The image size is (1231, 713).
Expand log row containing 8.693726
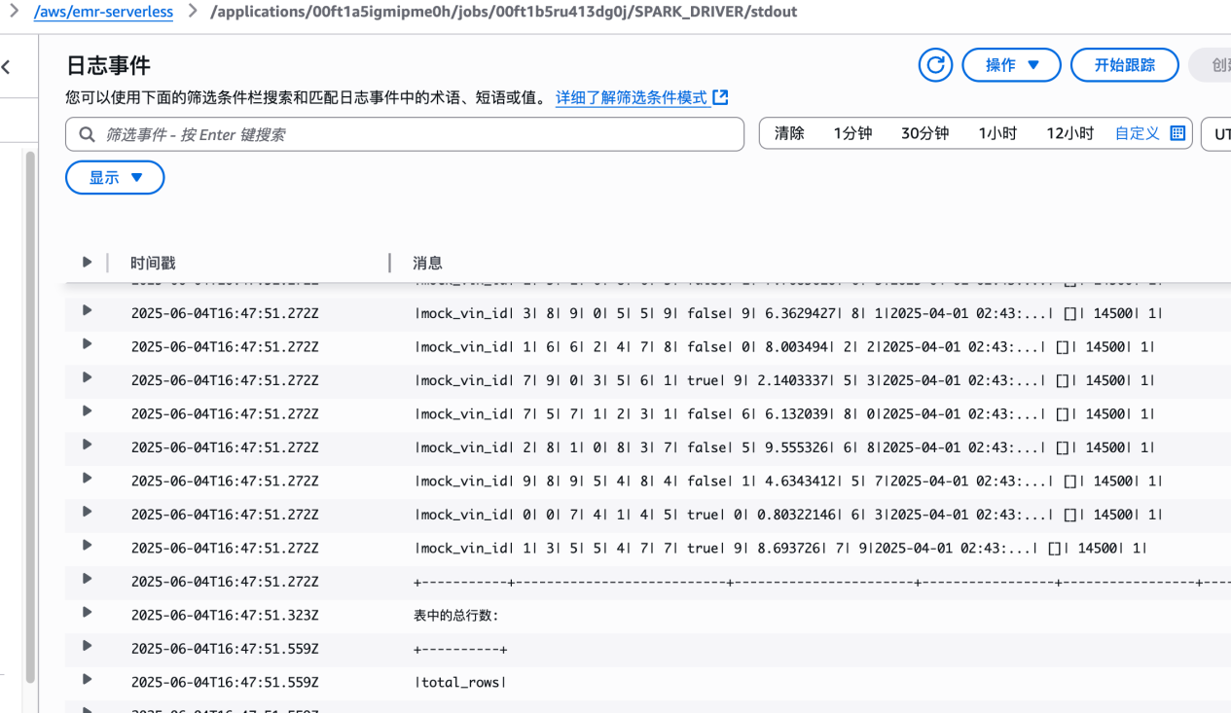(87, 545)
